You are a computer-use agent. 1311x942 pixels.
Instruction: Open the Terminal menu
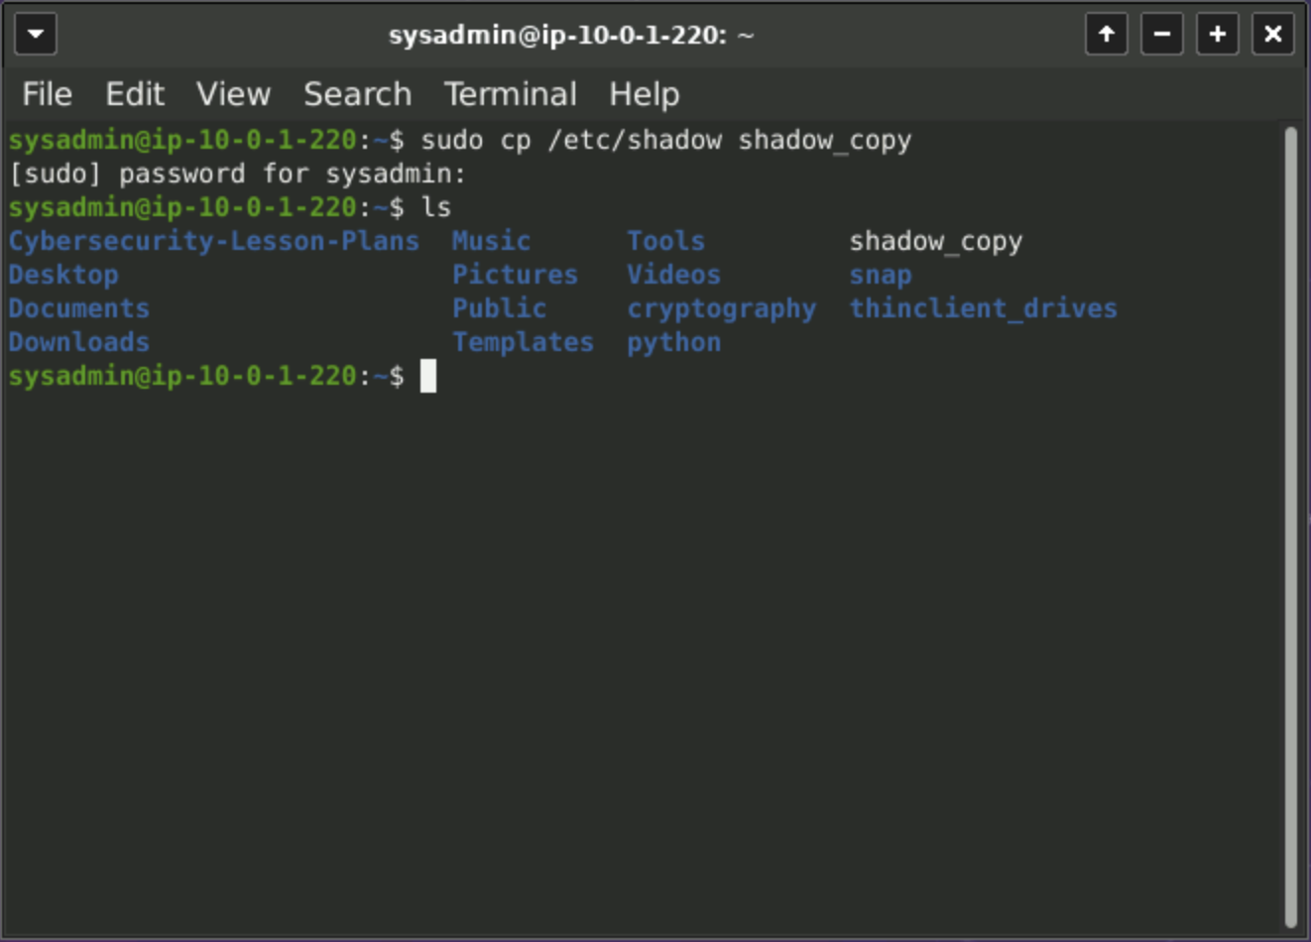click(x=510, y=94)
